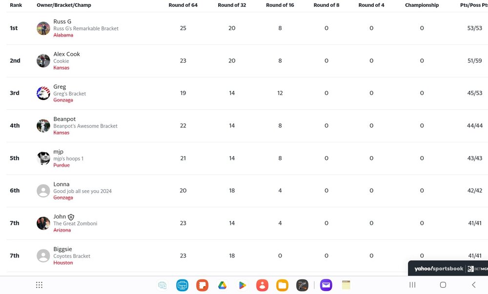Image resolution: width=488 pixels, height=294 pixels.
Task: Select Biggsie's crossed-out Houston champion pick
Action: (x=63, y=263)
